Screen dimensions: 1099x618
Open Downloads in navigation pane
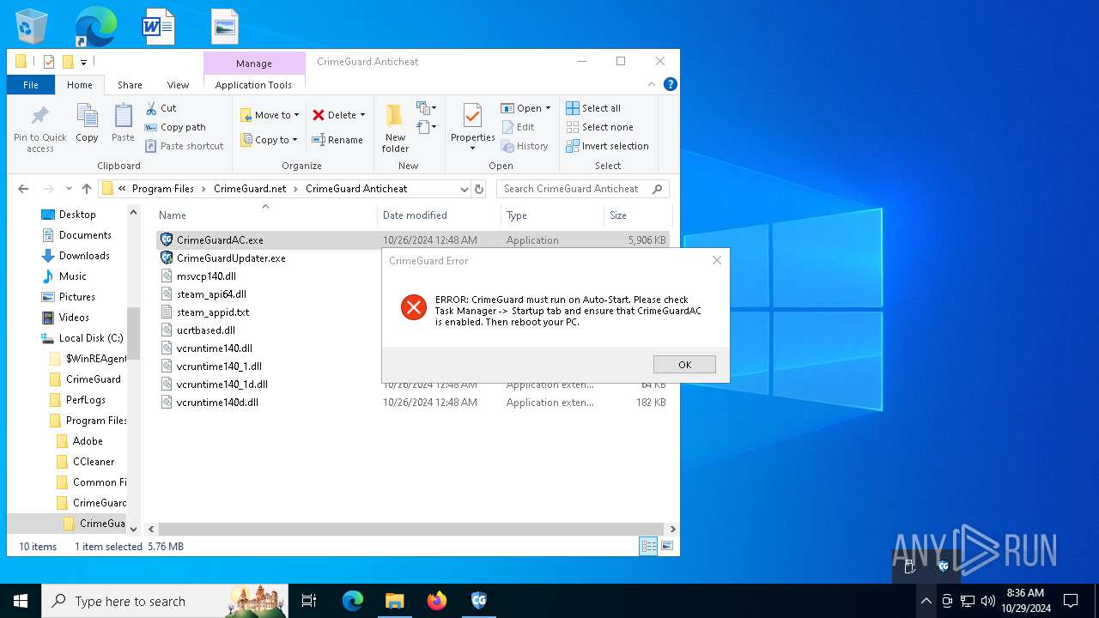click(84, 256)
